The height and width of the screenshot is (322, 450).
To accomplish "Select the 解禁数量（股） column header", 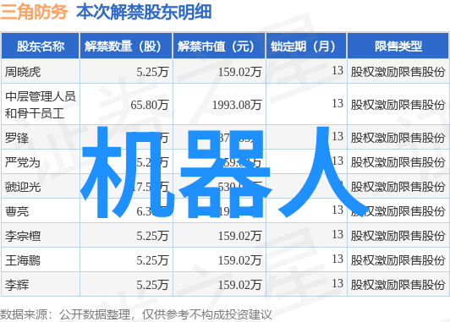I will tap(126, 46).
